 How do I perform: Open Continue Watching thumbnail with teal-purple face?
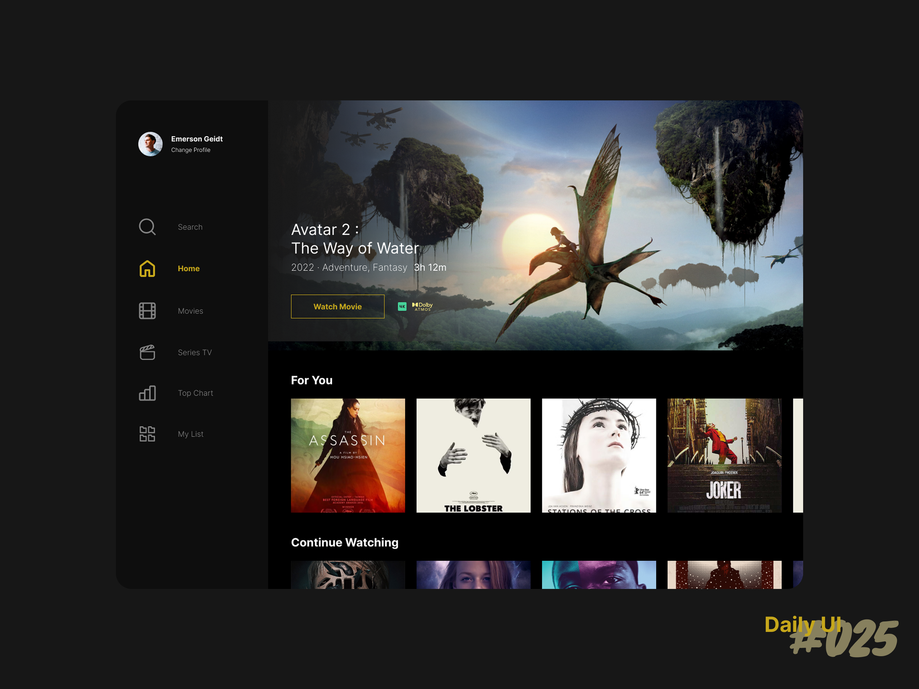(599, 575)
